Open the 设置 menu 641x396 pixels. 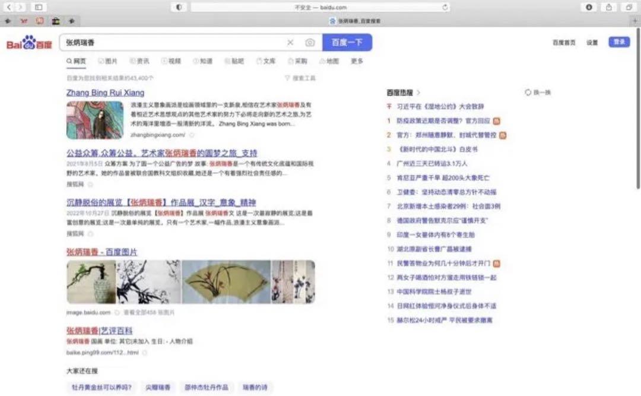[592, 43]
